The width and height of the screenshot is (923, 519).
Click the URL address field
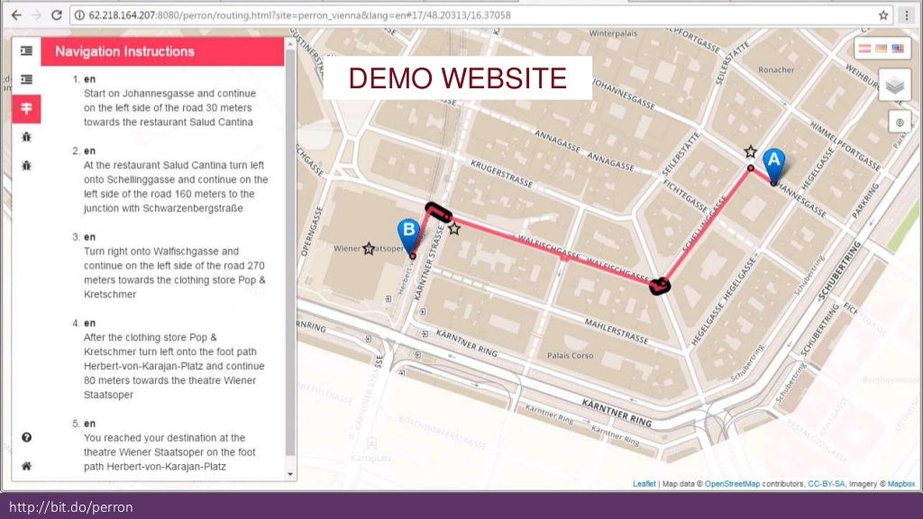481,15
